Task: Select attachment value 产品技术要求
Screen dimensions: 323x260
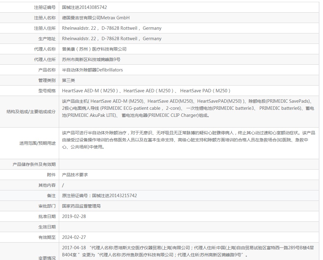Action: (x=75, y=175)
